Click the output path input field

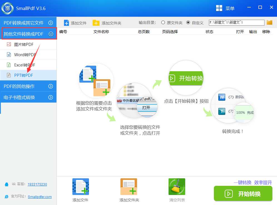pyautogui.click(x=237, y=23)
